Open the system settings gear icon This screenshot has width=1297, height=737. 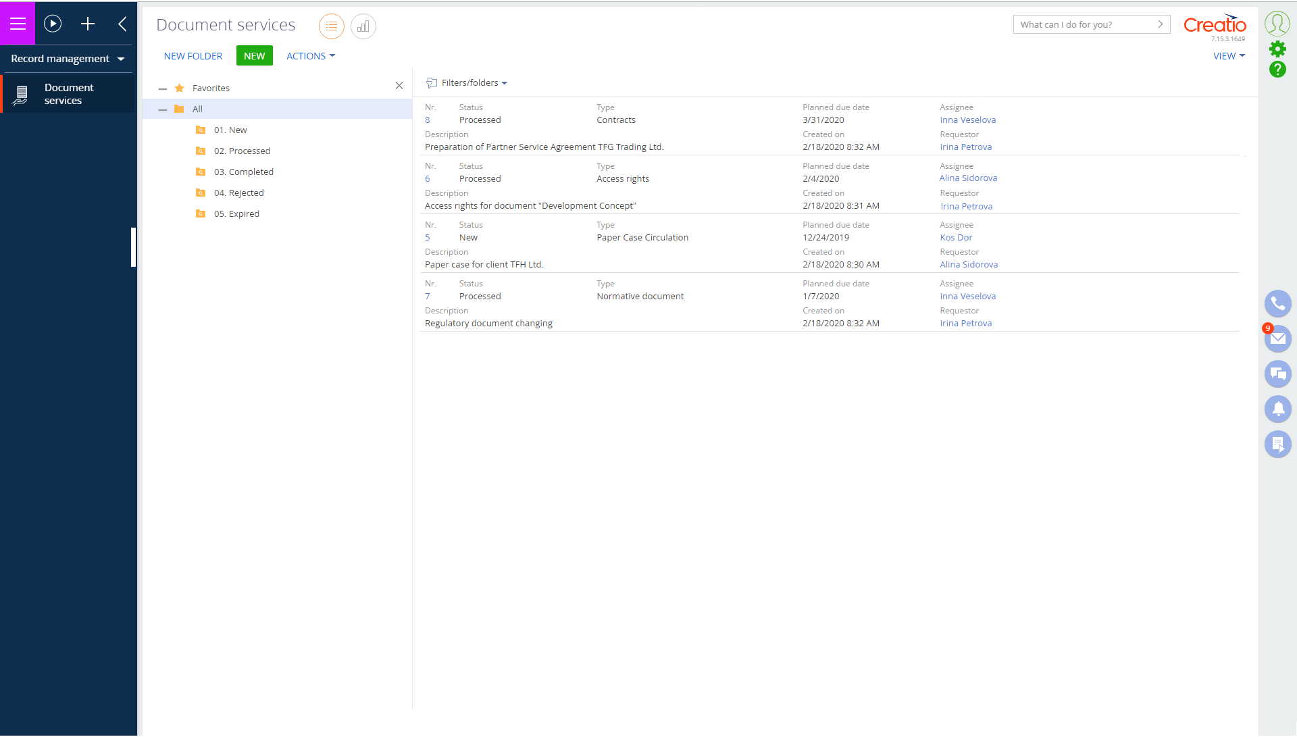[x=1277, y=49]
